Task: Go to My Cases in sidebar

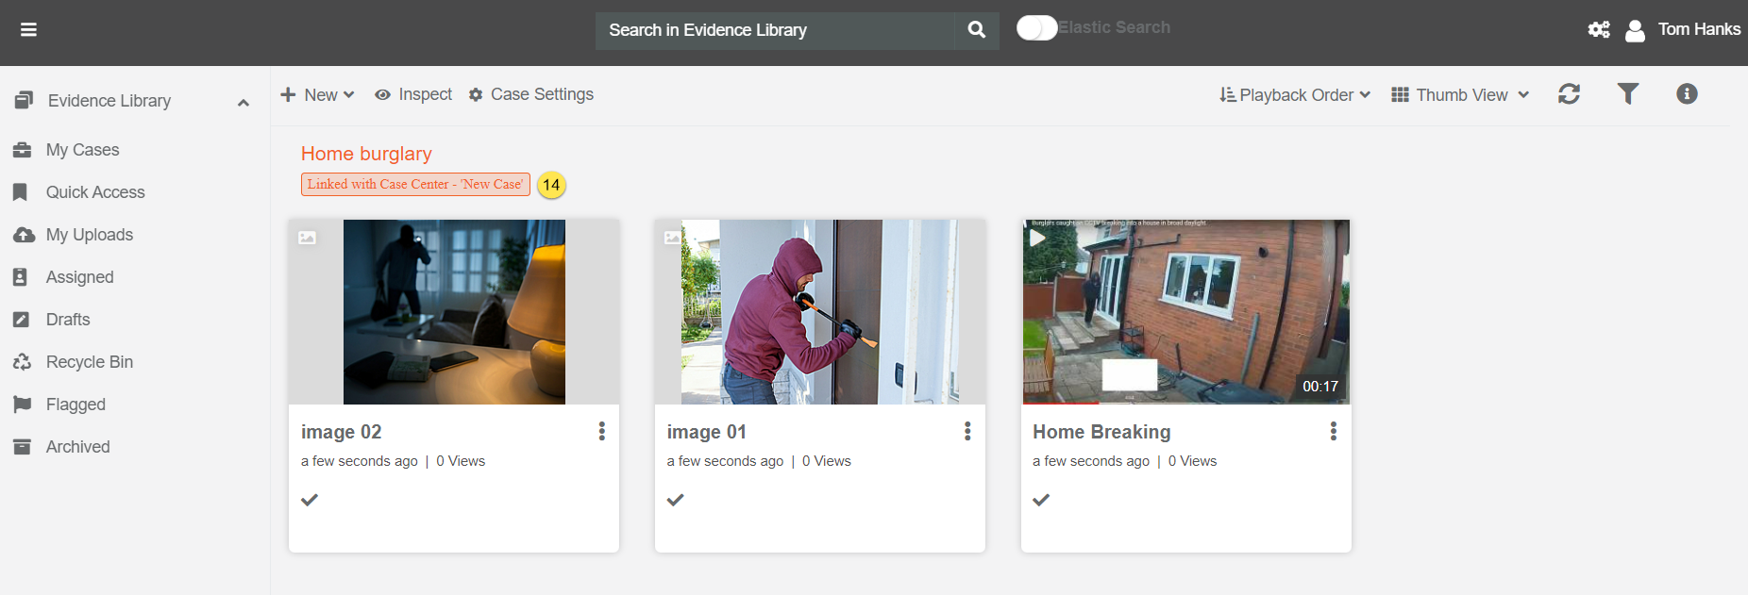Action: 82,150
